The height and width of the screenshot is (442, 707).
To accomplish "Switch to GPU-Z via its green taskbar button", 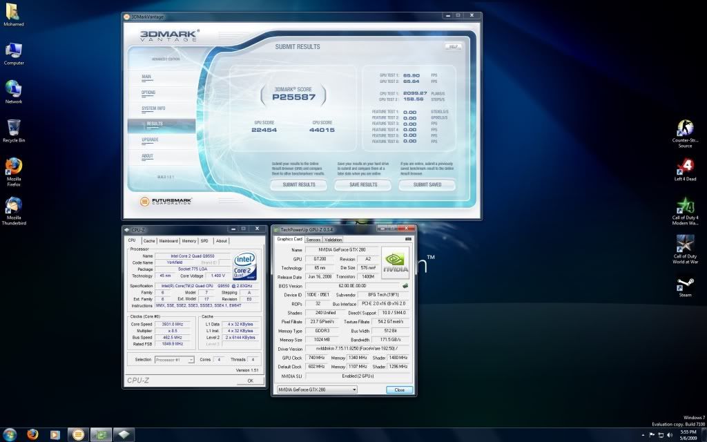I will coord(101,435).
